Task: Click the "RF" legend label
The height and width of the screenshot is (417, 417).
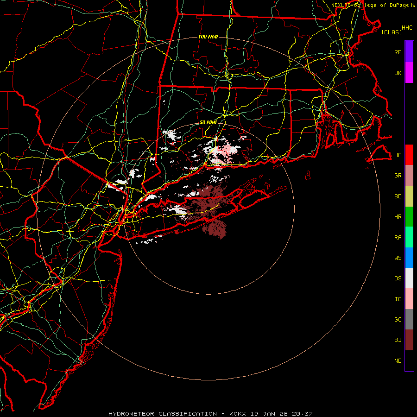Action: 398,52
